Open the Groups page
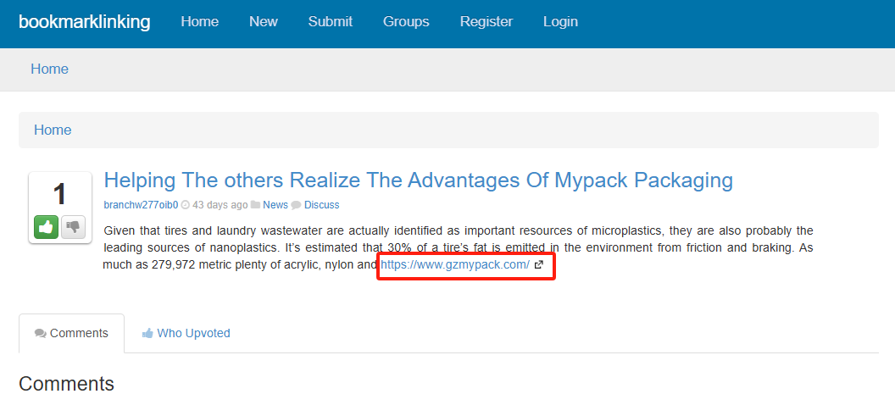This screenshot has height=405, width=895. tap(407, 22)
